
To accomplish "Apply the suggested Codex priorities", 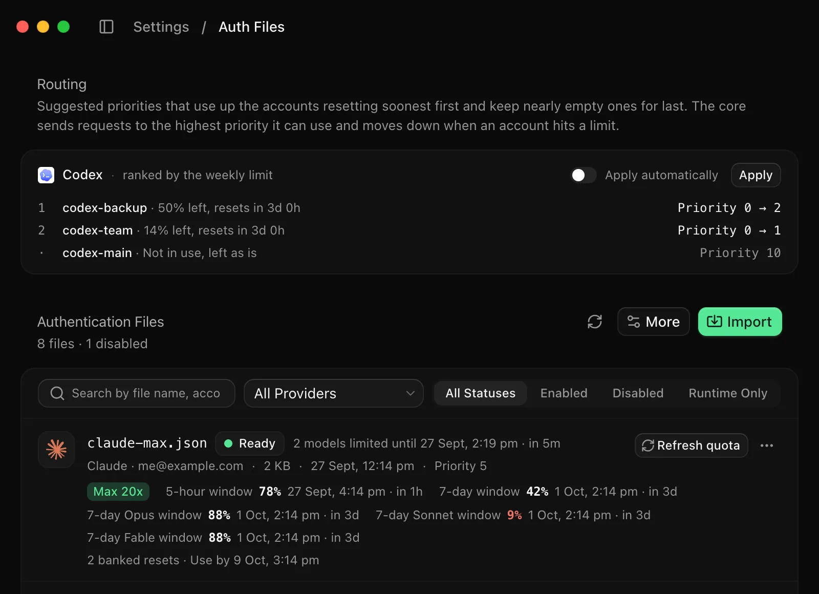I will pyautogui.click(x=756, y=175).
